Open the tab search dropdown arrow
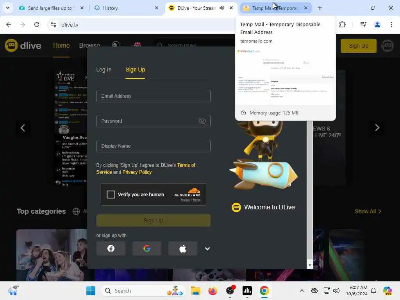The width and height of the screenshot is (400, 300). pos(8,8)
